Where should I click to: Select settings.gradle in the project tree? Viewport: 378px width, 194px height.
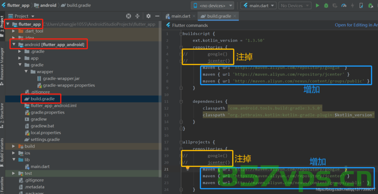(45, 139)
